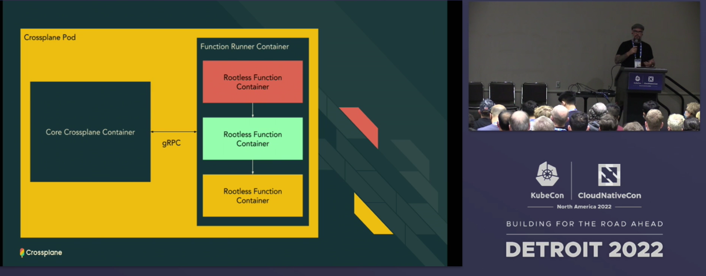Click the Core Crossplane Container box

click(90, 132)
